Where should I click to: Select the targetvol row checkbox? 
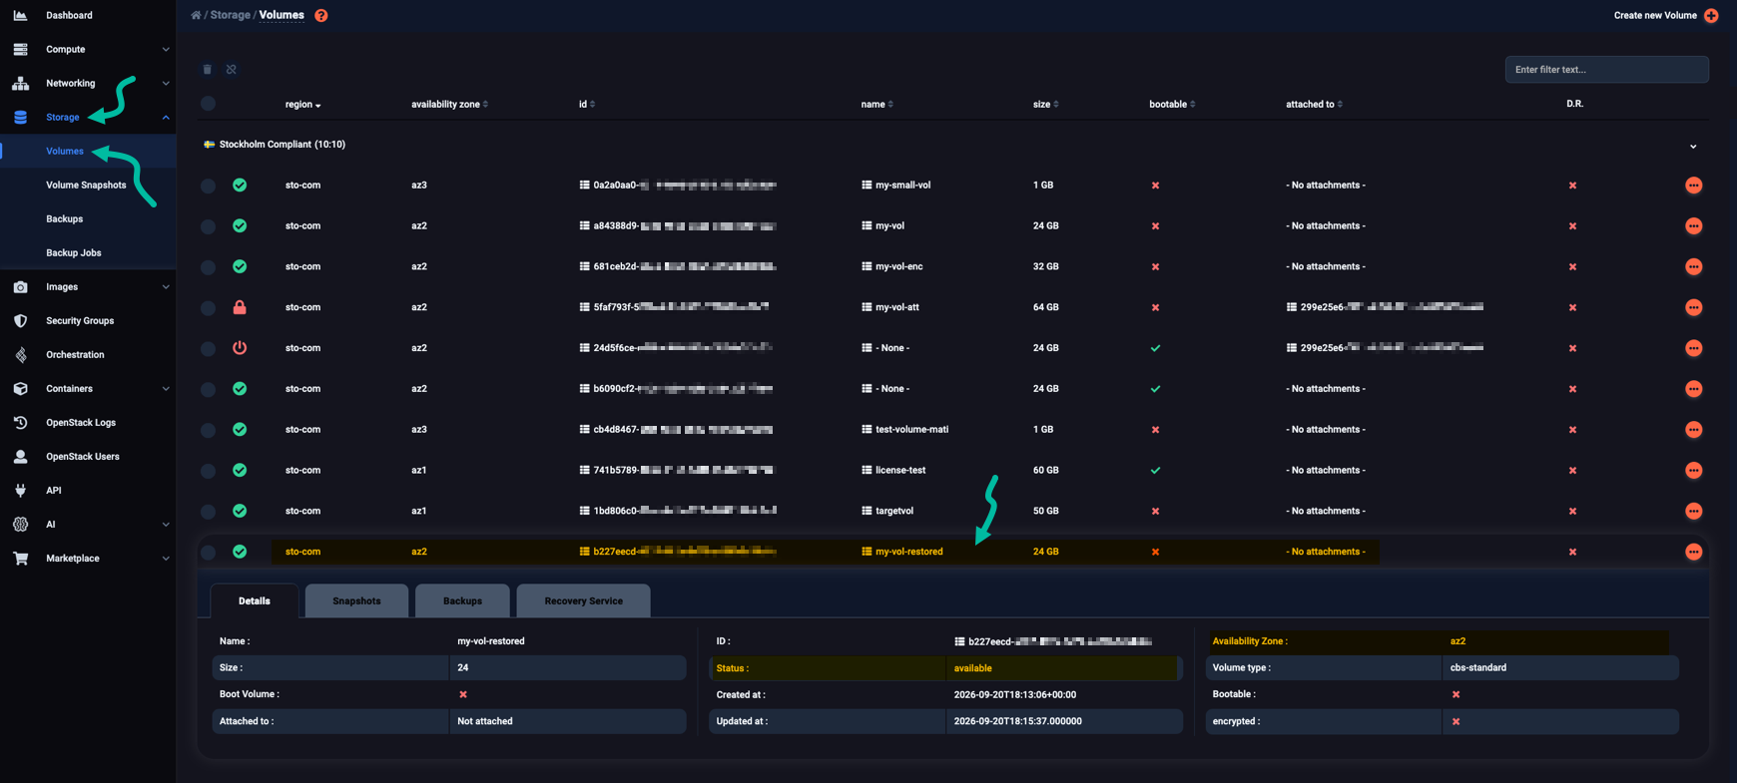(208, 512)
